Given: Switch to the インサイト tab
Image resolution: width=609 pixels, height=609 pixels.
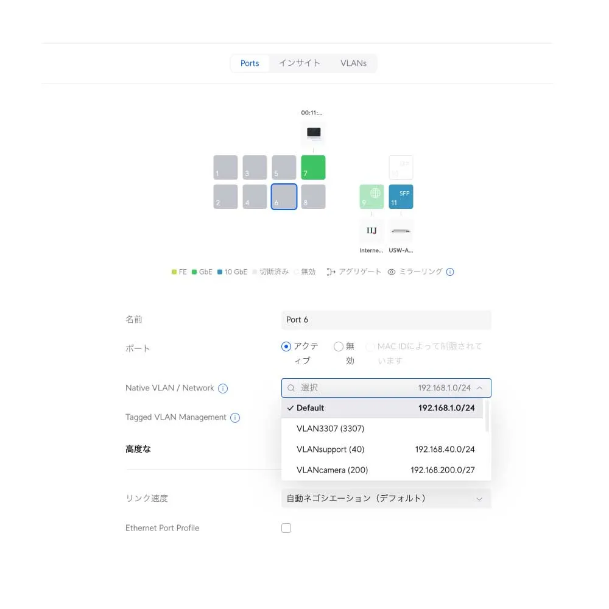Looking at the screenshot, I should (x=299, y=63).
